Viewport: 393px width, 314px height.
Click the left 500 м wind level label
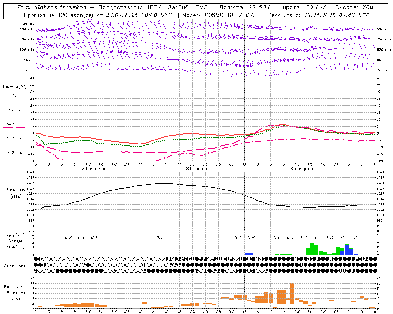coord(29,60)
